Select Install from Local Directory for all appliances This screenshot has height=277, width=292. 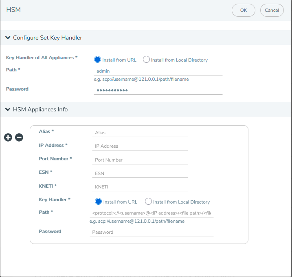[146, 60]
